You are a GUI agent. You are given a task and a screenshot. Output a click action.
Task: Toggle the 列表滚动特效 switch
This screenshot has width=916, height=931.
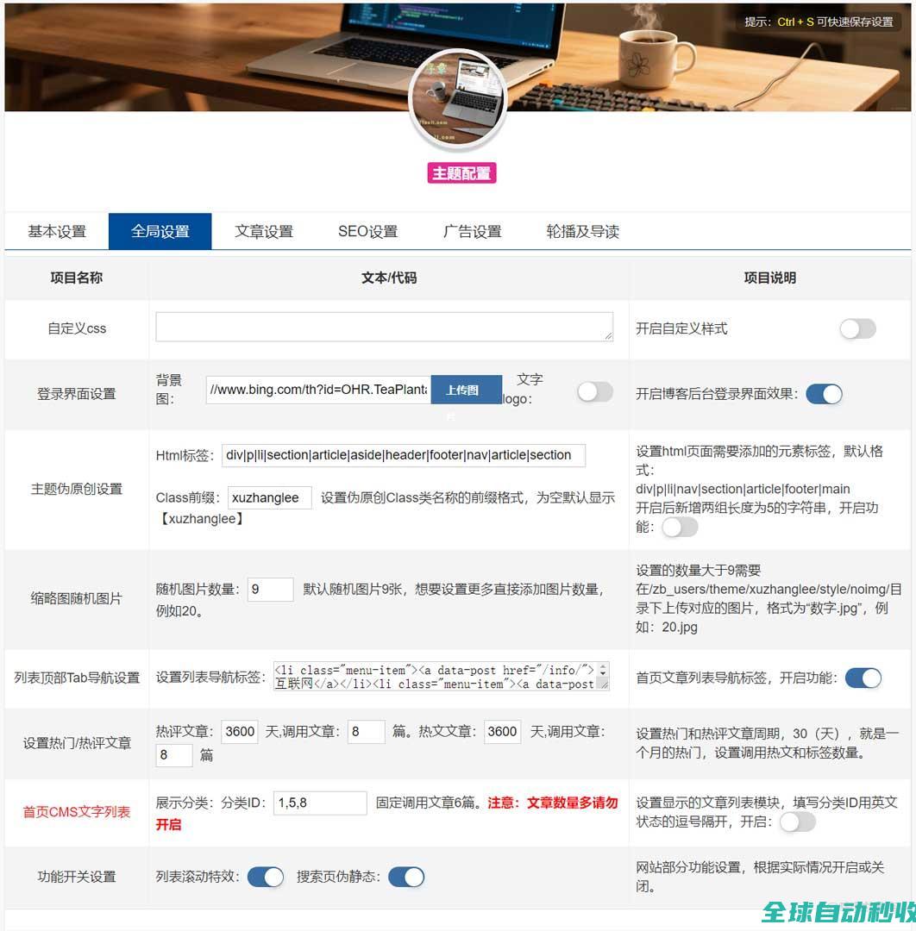[265, 877]
